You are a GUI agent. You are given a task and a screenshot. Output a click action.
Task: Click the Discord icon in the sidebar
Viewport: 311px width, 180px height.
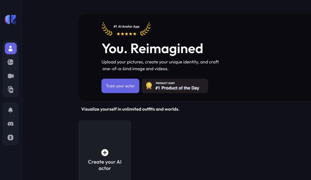click(x=11, y=123)
